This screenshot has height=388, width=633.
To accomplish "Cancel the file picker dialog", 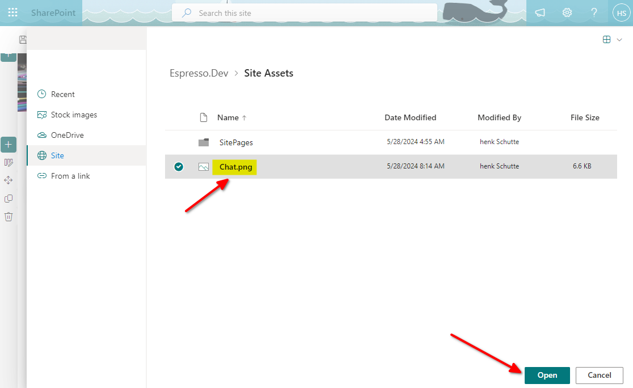I will [x=599, y=375].
